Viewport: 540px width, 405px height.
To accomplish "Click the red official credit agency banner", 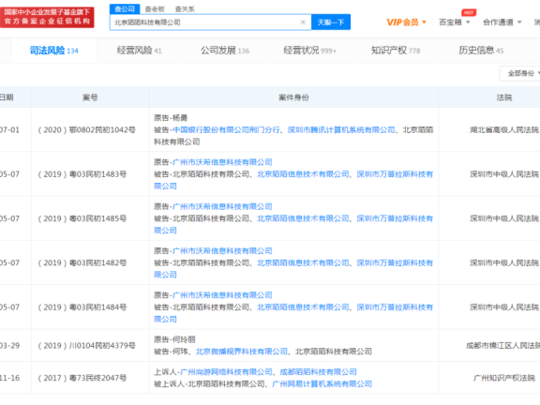I will 47,17.
